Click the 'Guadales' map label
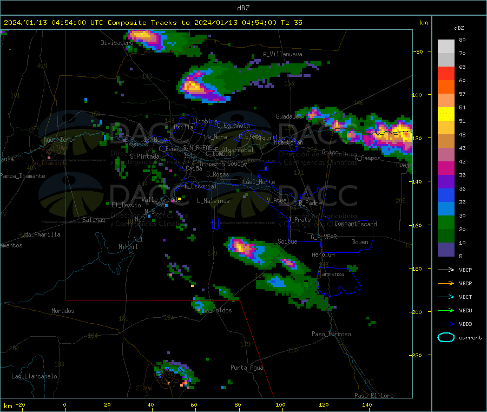This screenshot has width=487, height=412. tap(289, 116)
